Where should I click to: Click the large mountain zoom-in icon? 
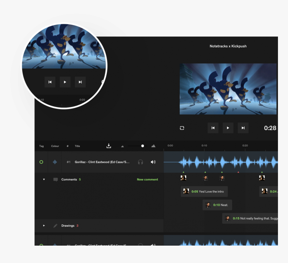point(153,146)
